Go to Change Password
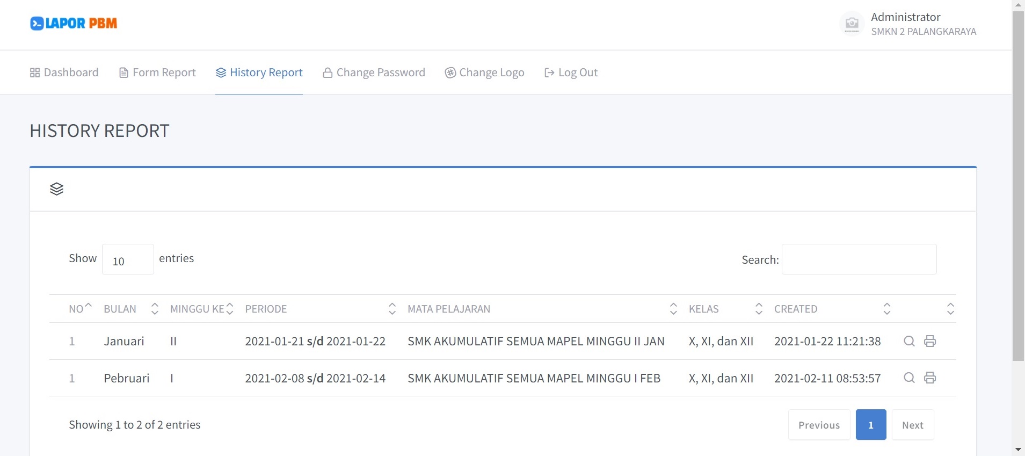The height and width of the screenshot is (456, 1025). (374, 73)
